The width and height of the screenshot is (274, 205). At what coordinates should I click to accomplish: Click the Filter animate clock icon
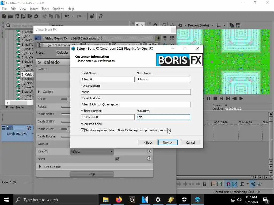149,159
